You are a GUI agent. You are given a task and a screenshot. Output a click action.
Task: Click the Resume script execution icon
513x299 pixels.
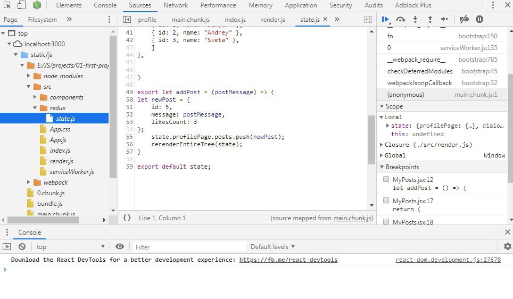tap(385, 19)
